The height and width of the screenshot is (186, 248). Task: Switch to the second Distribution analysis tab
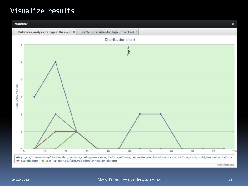107,32
